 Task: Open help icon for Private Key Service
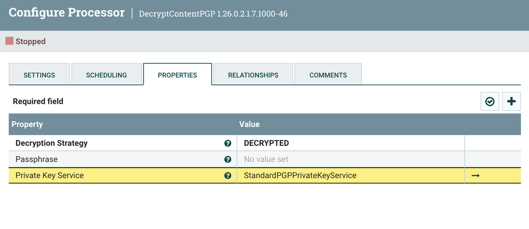(228, 176)
